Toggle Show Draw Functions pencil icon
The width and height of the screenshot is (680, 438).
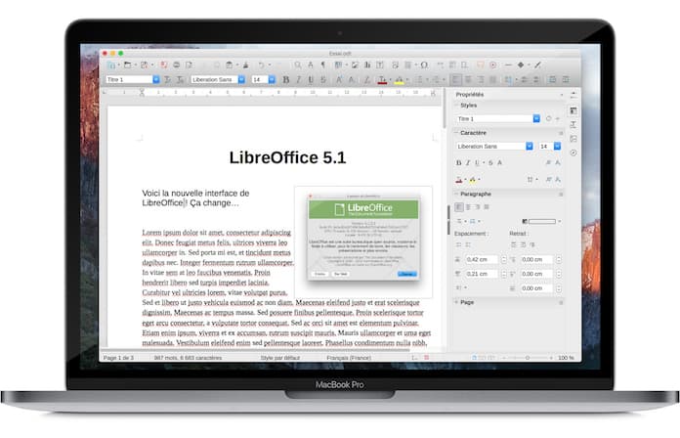click(537, 66)
